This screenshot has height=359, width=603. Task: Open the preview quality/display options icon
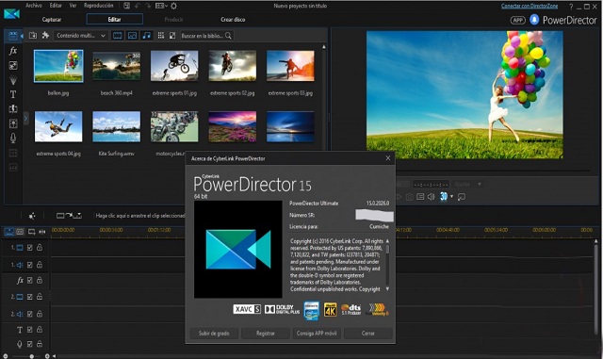[420, 197]
